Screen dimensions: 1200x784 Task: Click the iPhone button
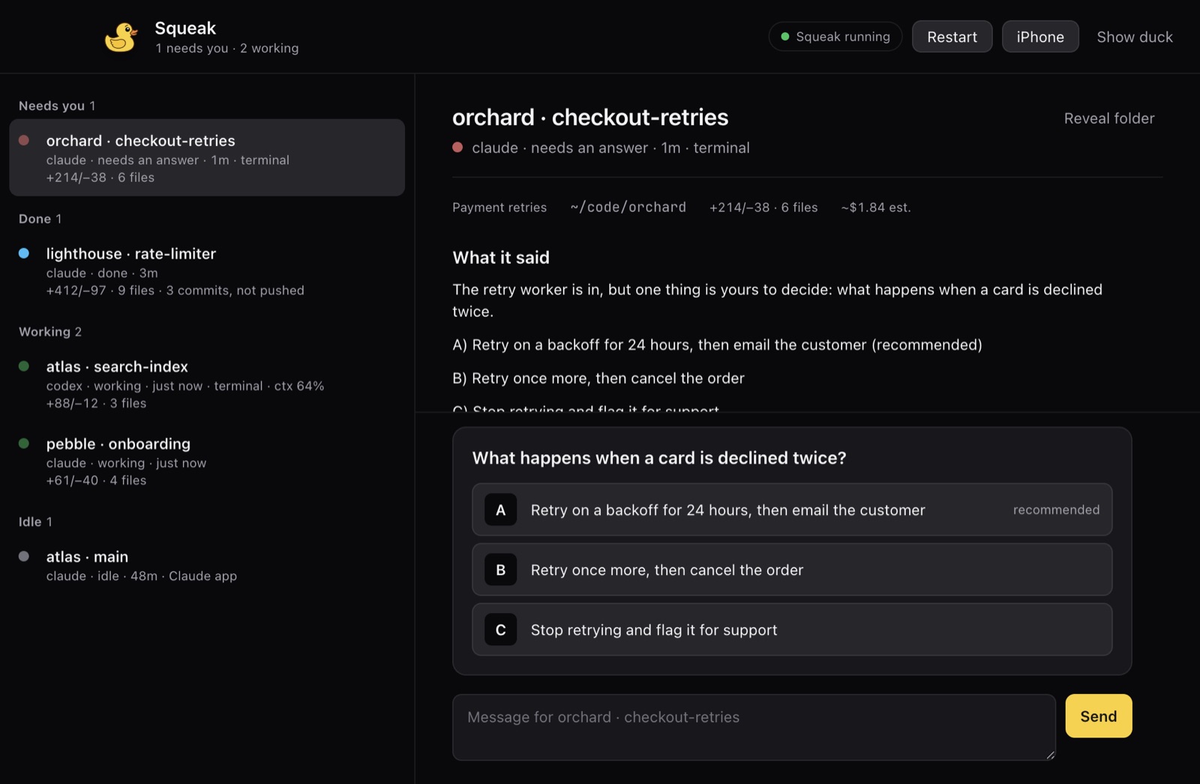point(1040,37)
